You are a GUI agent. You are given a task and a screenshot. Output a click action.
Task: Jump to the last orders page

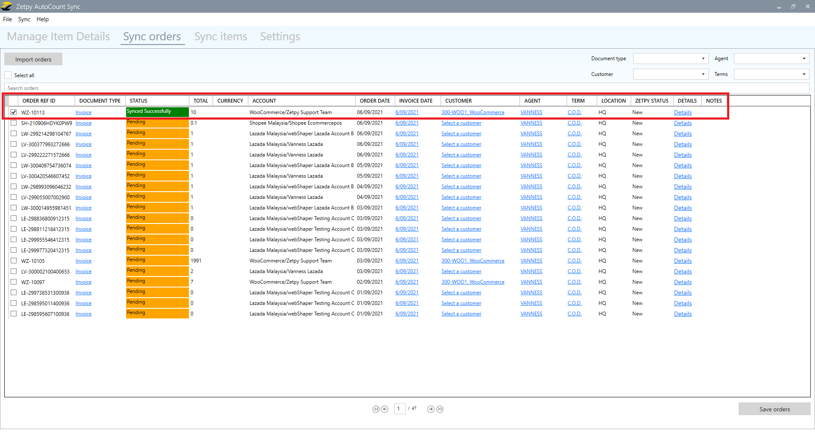point(440,409)
